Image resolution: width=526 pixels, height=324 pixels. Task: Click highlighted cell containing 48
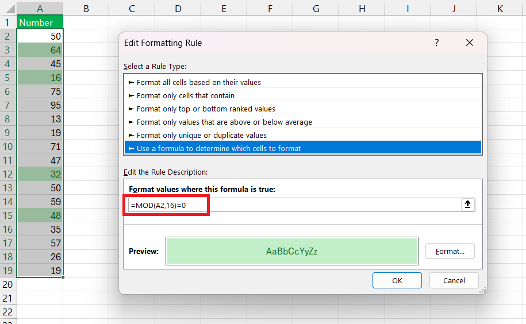[40, 215]
